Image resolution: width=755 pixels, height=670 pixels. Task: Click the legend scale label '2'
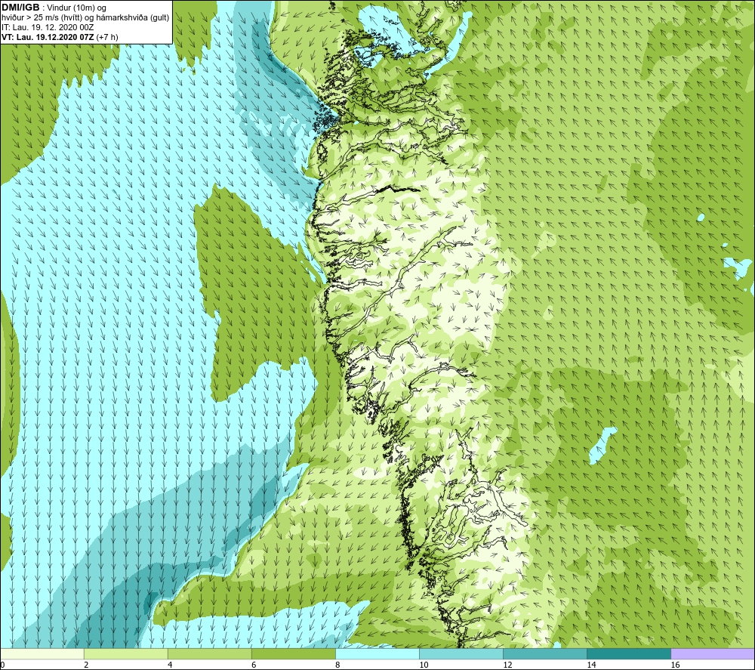pyautogui.click(x=86, y=665)
